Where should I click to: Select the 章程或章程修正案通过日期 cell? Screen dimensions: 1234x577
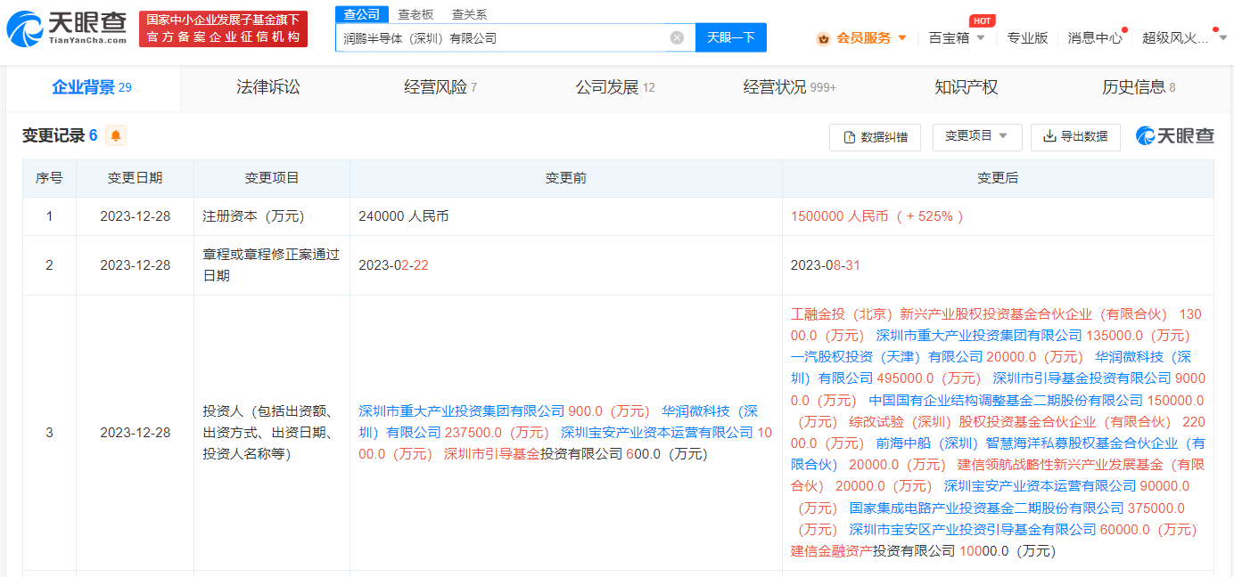point(271,265)
